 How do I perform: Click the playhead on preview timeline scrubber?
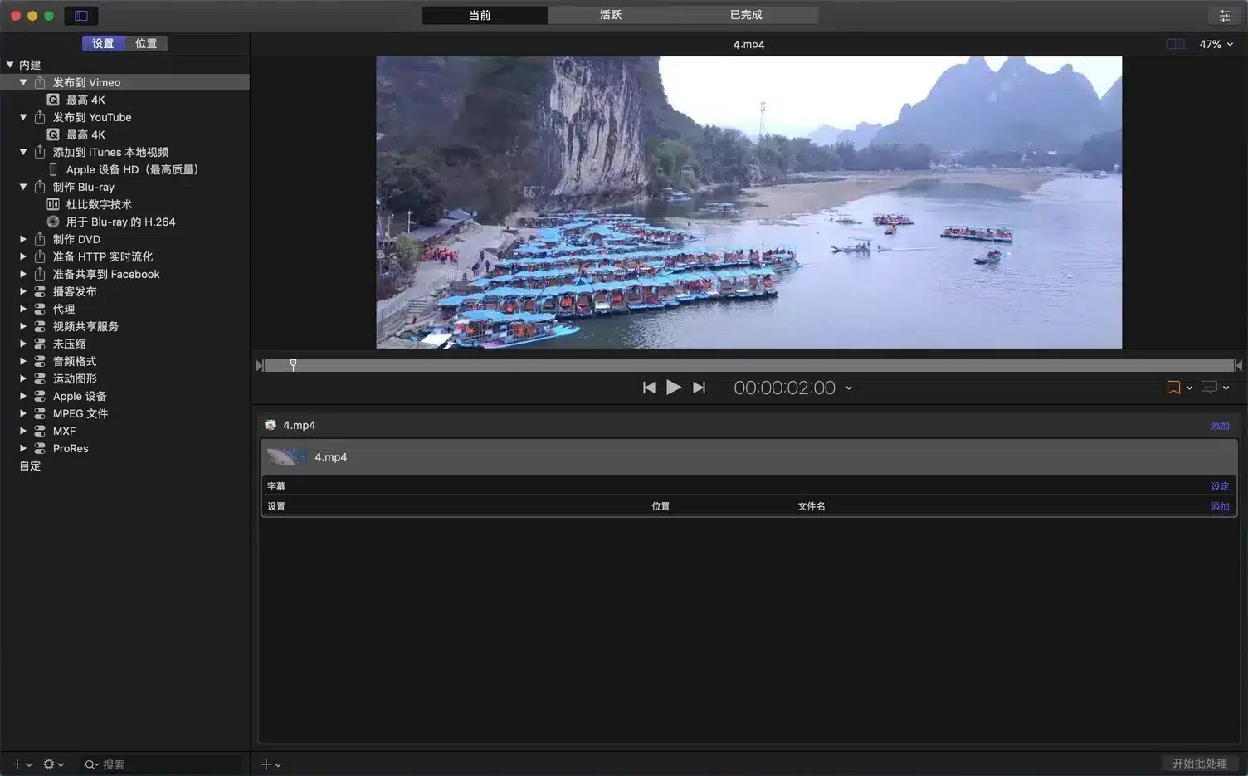pos(293,365)
